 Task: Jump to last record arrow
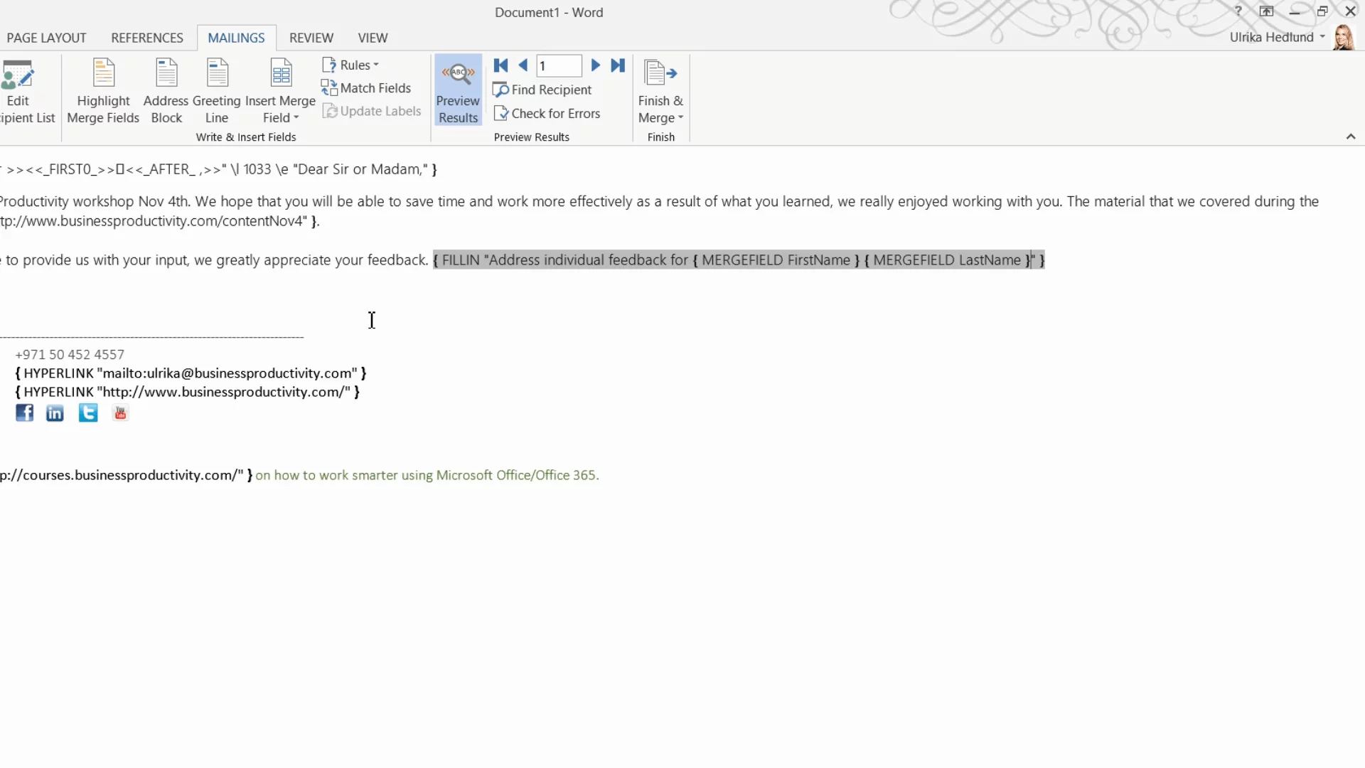[618, 65]
